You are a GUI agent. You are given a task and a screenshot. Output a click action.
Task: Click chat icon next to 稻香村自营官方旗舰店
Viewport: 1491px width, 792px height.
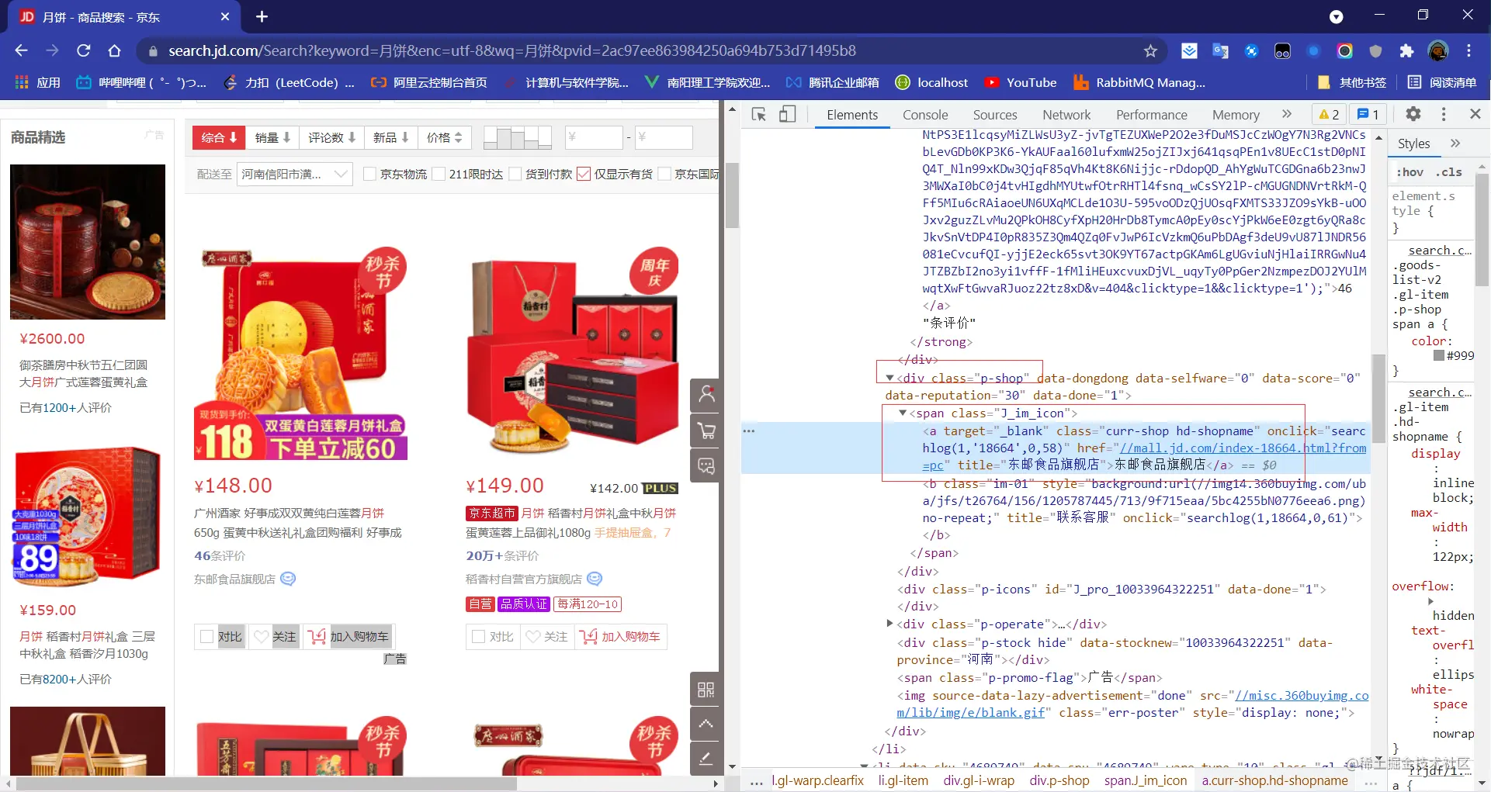[x=595, y=579]
